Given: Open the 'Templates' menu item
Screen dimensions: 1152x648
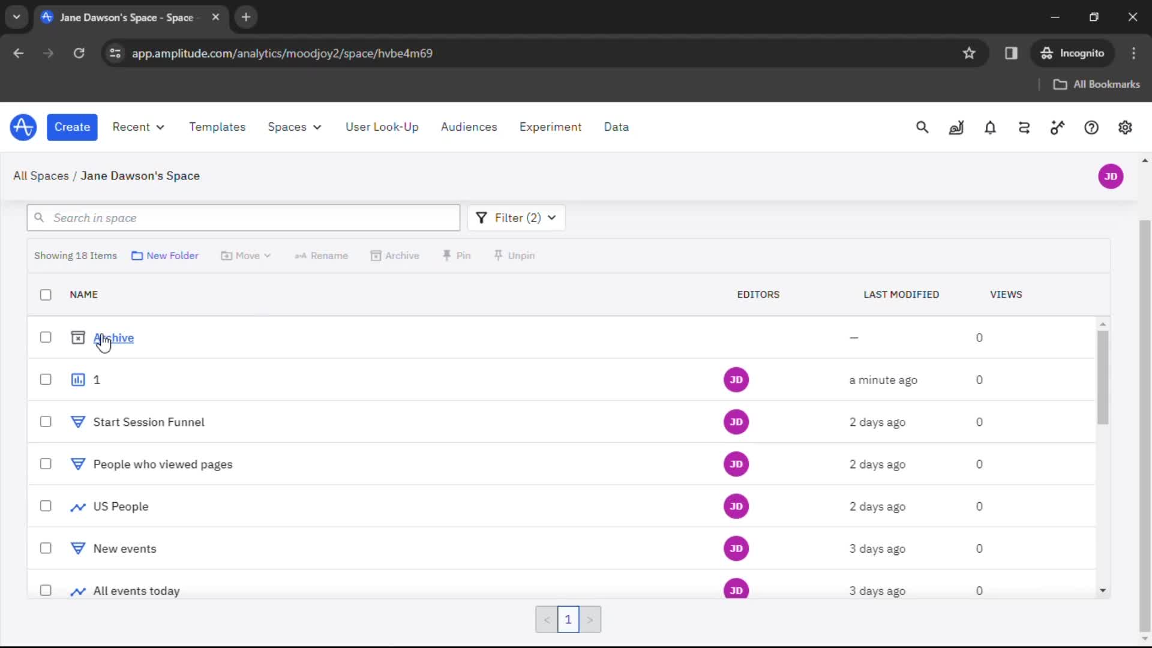Looking at the screenshot, I should [218, 127].
